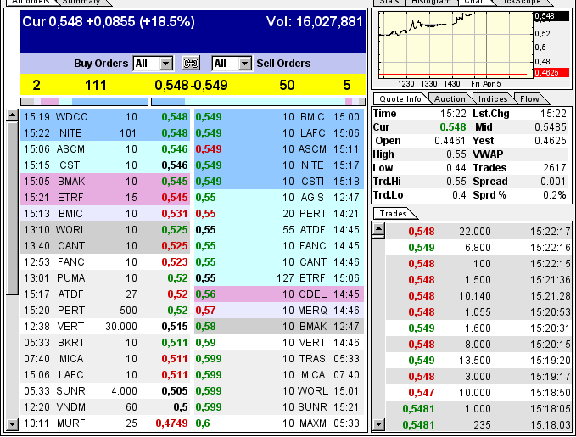Select the WORL buy order at 13:10

[x=105, y=230]
